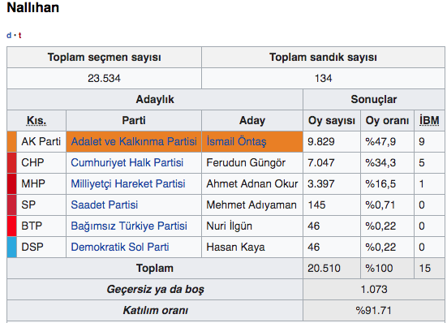Viewport: 447px width, 323px height.
Task: Click the 'BTP' abbreviation cell
Action: 41,226
